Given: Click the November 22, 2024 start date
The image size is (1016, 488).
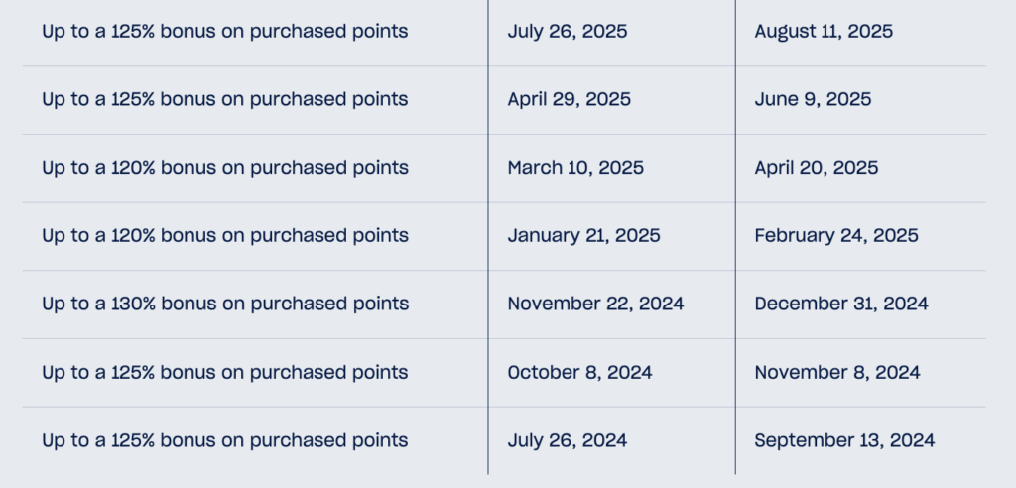Looking at the screenshot, I should point(595,304).
